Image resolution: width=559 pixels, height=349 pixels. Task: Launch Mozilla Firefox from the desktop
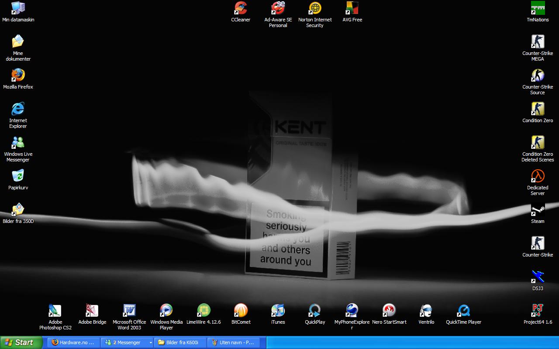point(18,75)
